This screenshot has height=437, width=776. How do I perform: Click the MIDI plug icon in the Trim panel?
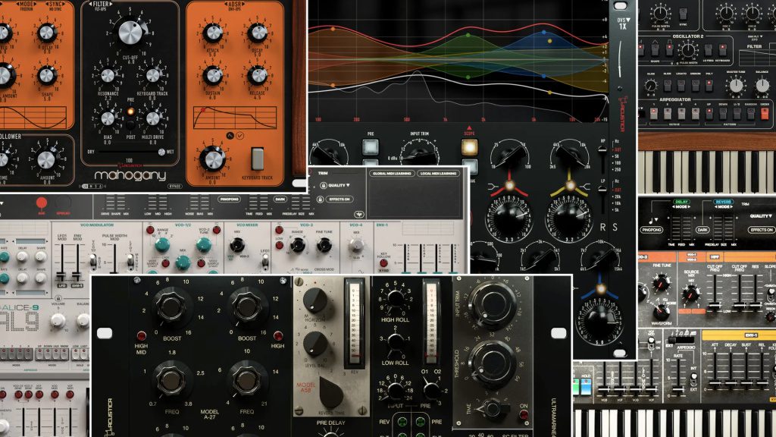359,215
